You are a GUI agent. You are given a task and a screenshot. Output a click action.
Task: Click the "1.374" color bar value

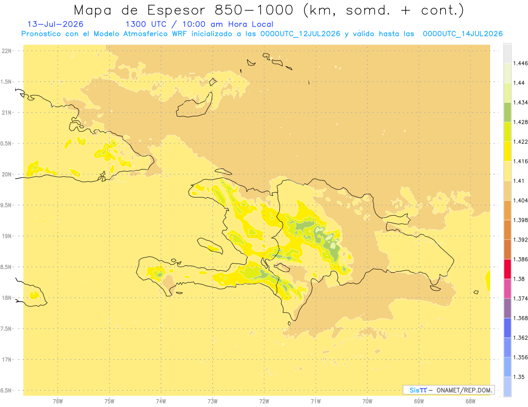pos(521,299)
